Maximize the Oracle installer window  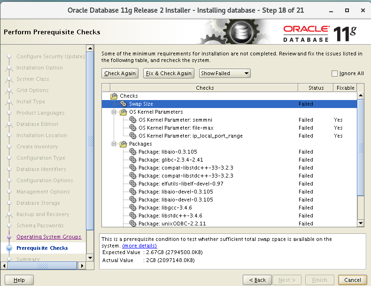[x=347, y=10]
